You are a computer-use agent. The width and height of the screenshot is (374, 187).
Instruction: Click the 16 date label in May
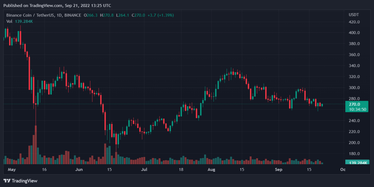(x=44, y=170)
